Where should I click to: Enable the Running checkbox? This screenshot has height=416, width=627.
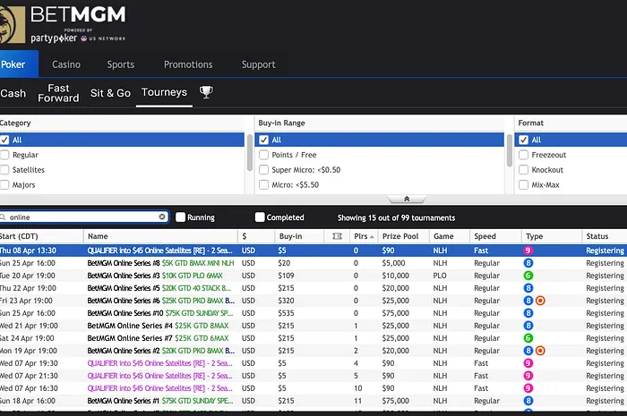pyautogui.click(x=181, y=217)
